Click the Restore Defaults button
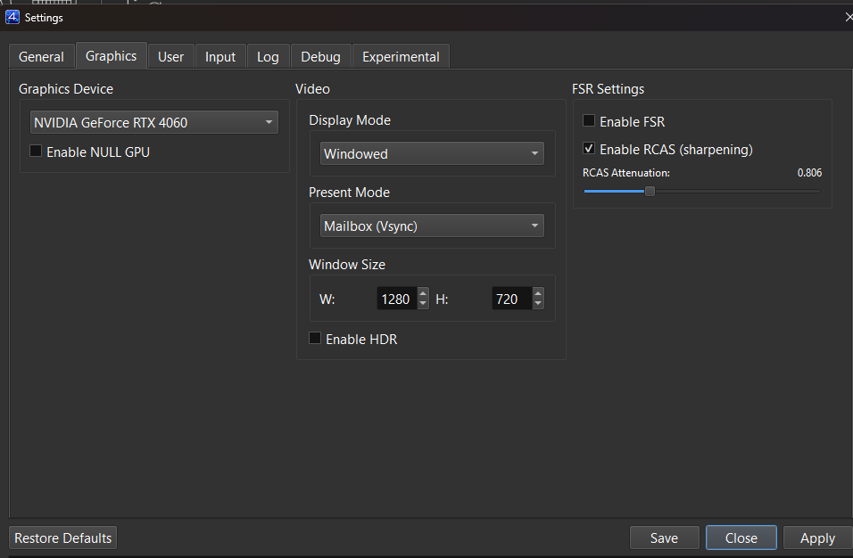Image resolution: width=853 pixels, height=558 pixels. (63, 537)
